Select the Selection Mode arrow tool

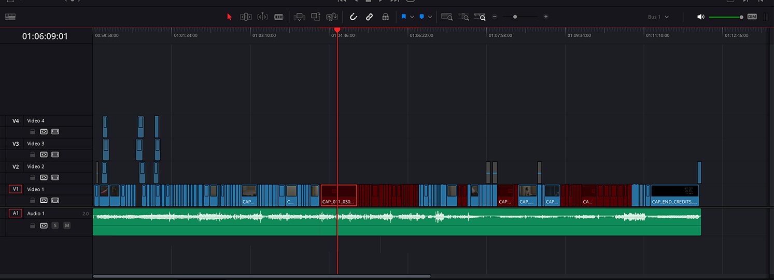[230, 17]
